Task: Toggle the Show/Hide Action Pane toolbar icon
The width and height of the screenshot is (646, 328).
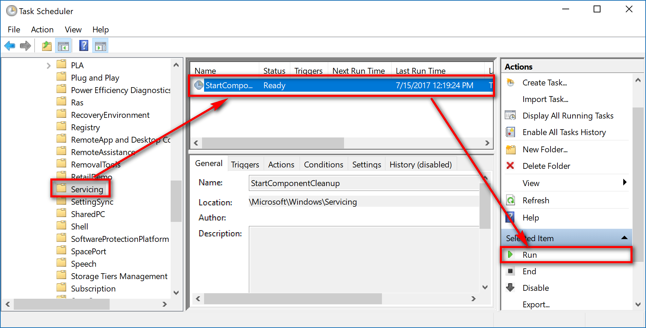Action: (x=100, y=45)
